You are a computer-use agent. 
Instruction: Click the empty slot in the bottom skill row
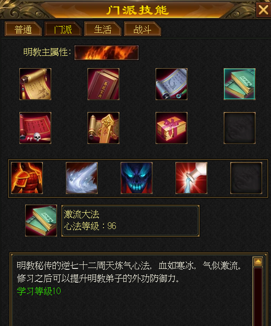[246, 178]
